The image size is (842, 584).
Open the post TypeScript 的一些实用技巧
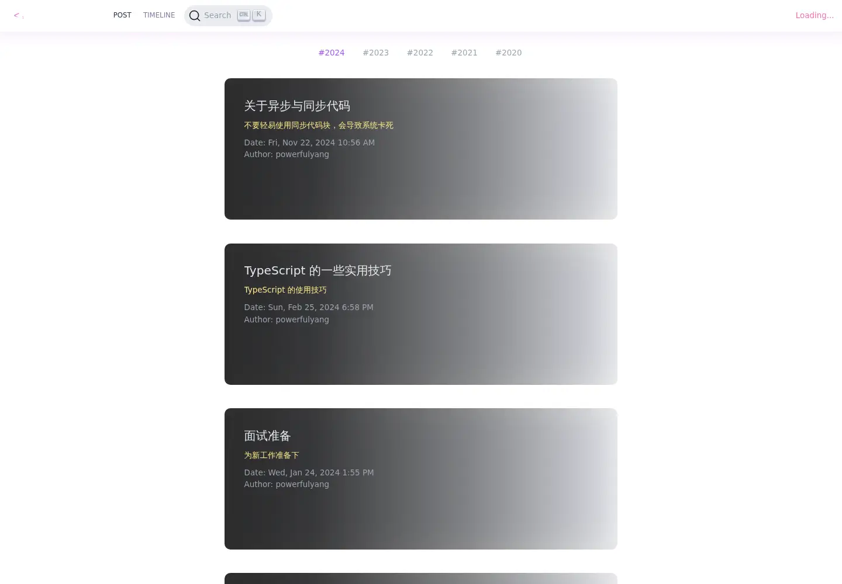318,270
